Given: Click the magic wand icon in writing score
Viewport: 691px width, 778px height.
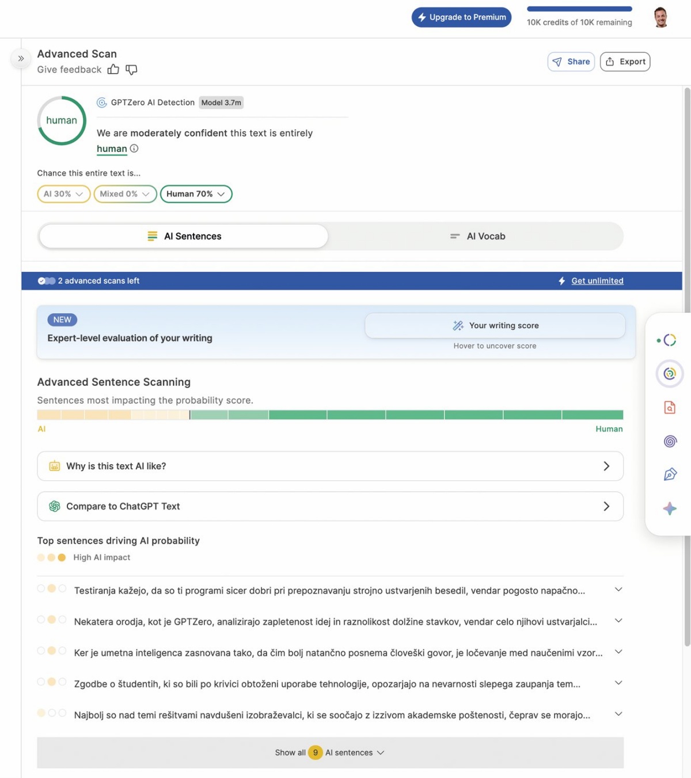Looking at the screenshot, I should 458,325.
